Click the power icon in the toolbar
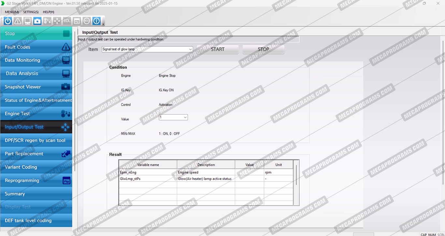 pos(8,21)
